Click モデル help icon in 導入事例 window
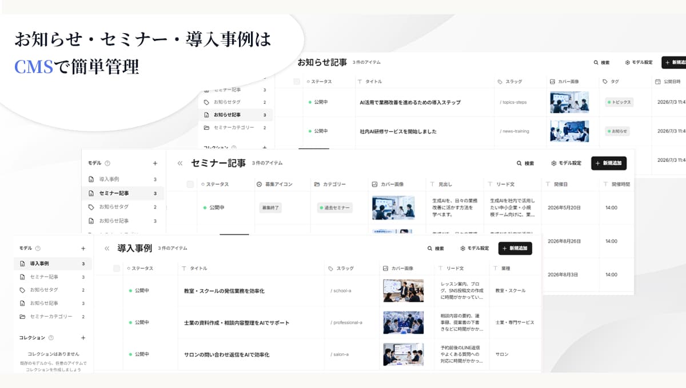 tap(38, 248)
